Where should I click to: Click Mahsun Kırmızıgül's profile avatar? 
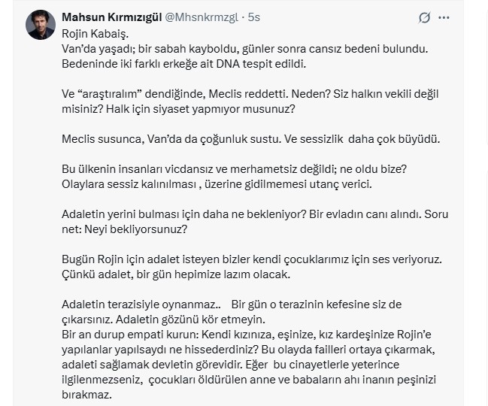(41, 25)
